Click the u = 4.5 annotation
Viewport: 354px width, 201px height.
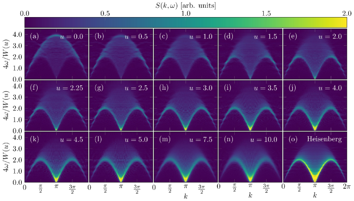coord(71,139)
